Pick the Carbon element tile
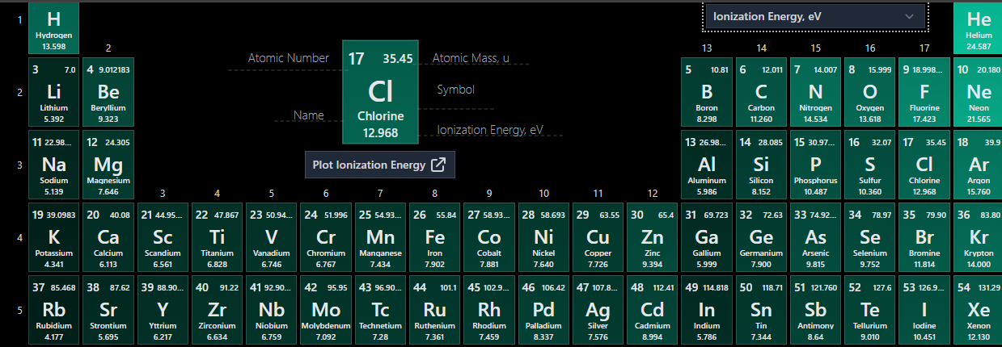The width and height of the screenshot is (1002, 347). pos(761,93)
